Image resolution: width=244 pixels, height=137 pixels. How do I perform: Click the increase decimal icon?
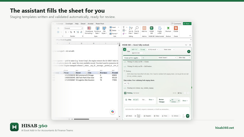pyautogui.click(x=78, y=32)
